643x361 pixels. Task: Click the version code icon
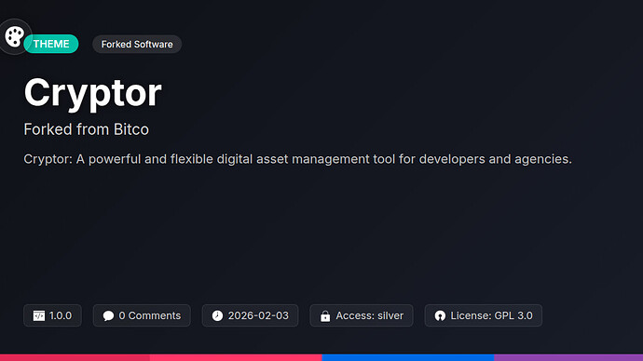pos(39,315)
